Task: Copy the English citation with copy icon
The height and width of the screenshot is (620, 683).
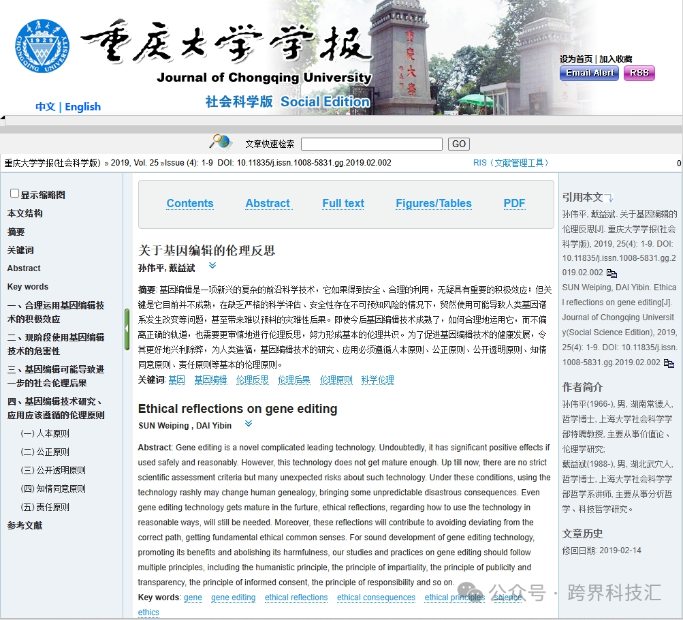Action: click(x=669, y=363)
